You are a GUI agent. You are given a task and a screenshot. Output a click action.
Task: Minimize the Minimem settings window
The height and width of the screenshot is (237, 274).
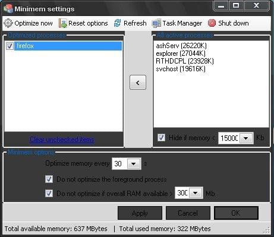pos(221,6)
